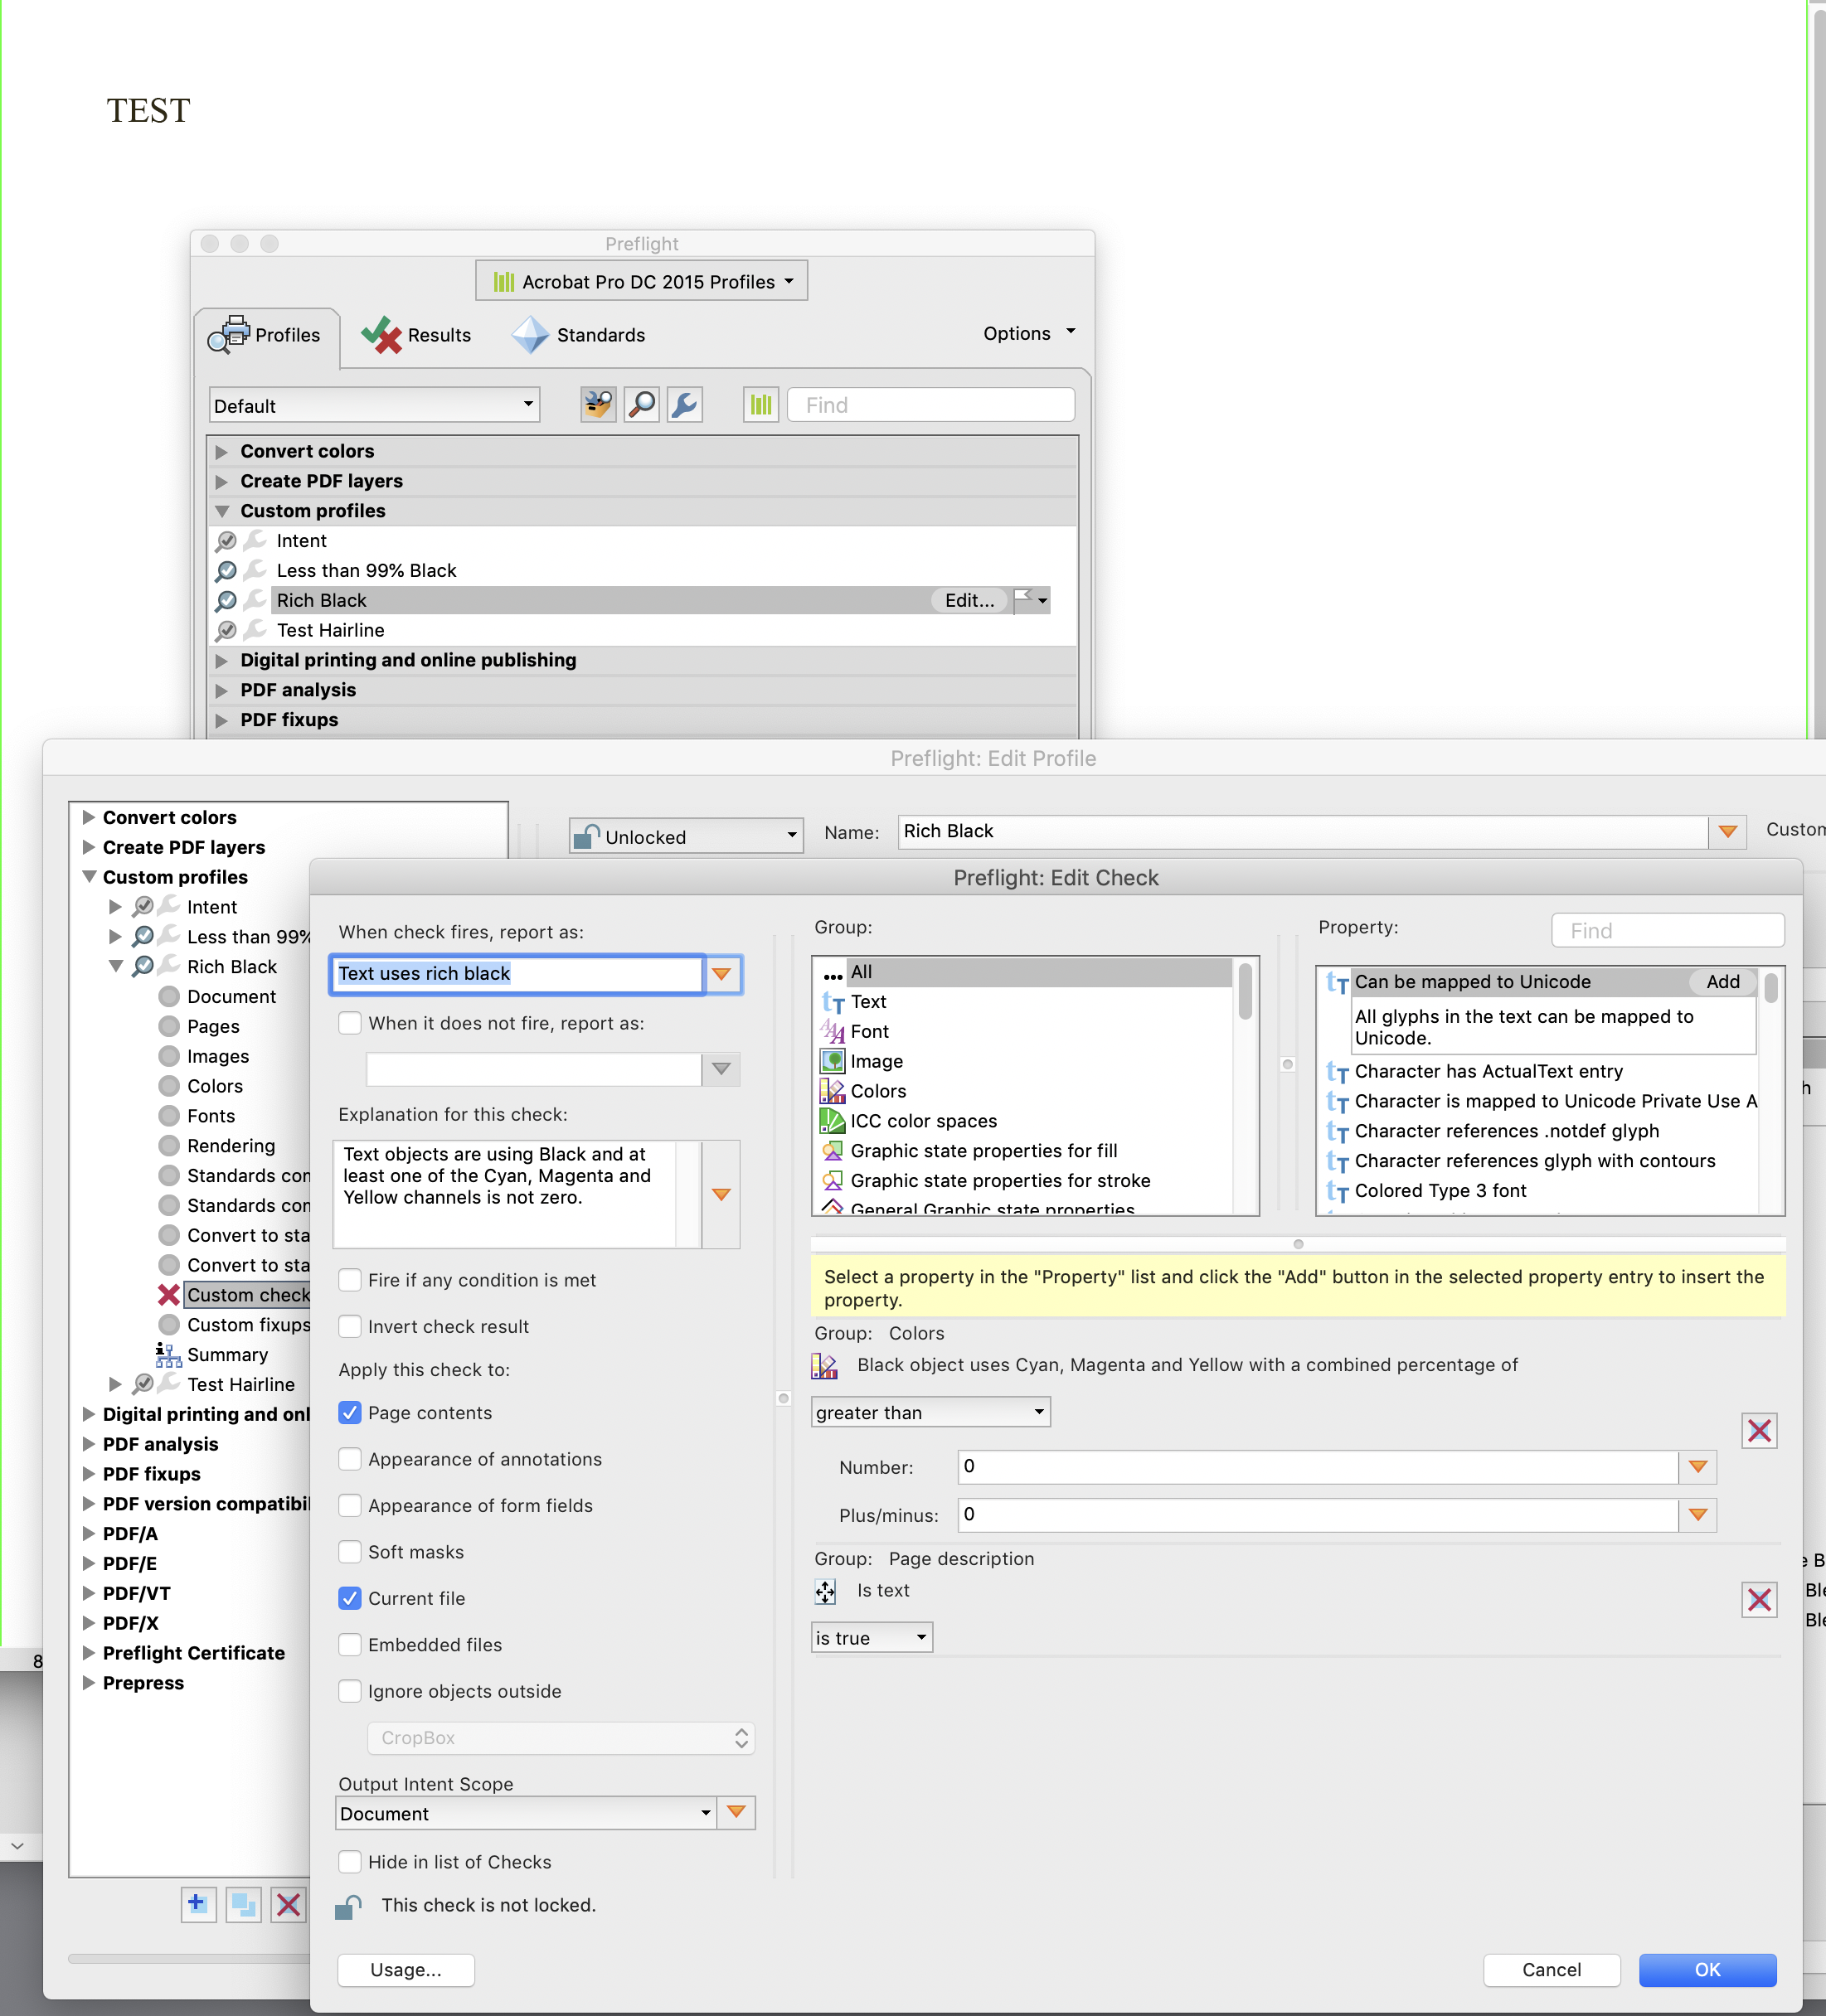Image resolution: width=1826 pixels, height=2016 pixels.
Task: Check Fire if any condition is met
Action: pos(349,1280)
